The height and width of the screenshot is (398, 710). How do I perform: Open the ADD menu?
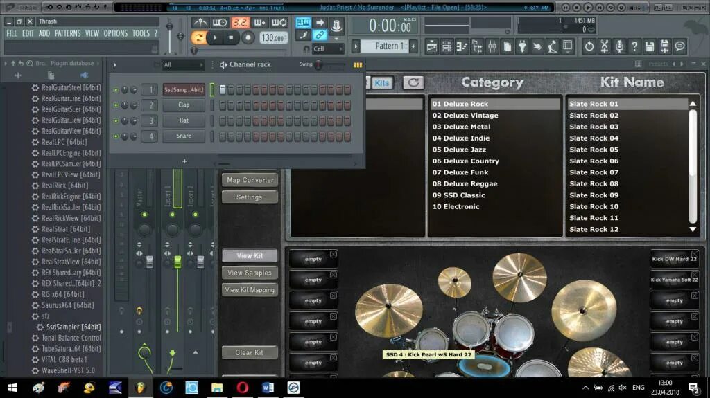click(x=44, y=33)
